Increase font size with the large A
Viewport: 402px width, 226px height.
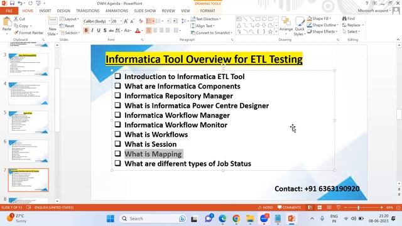[x=126, y=21]
